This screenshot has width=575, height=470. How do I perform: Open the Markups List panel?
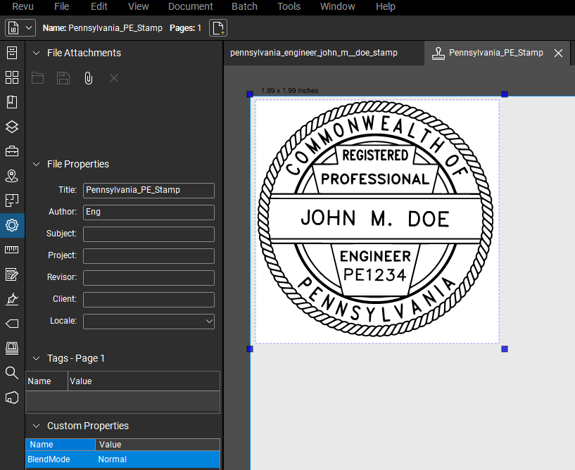click(x=11, y=274)
